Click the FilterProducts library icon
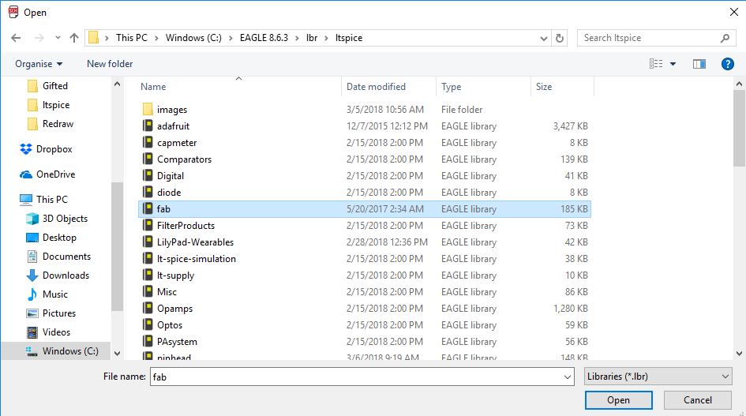This screenshot has height=416, width=746. pos(148,226)
